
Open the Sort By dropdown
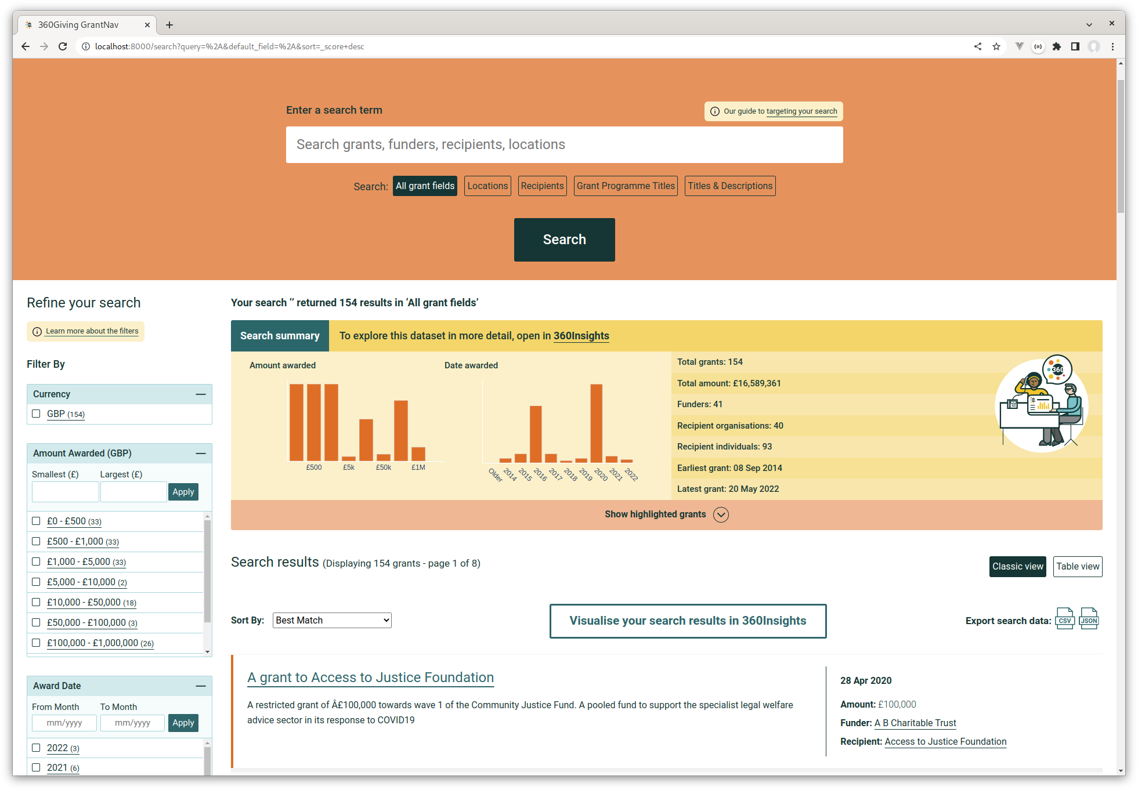331,620
